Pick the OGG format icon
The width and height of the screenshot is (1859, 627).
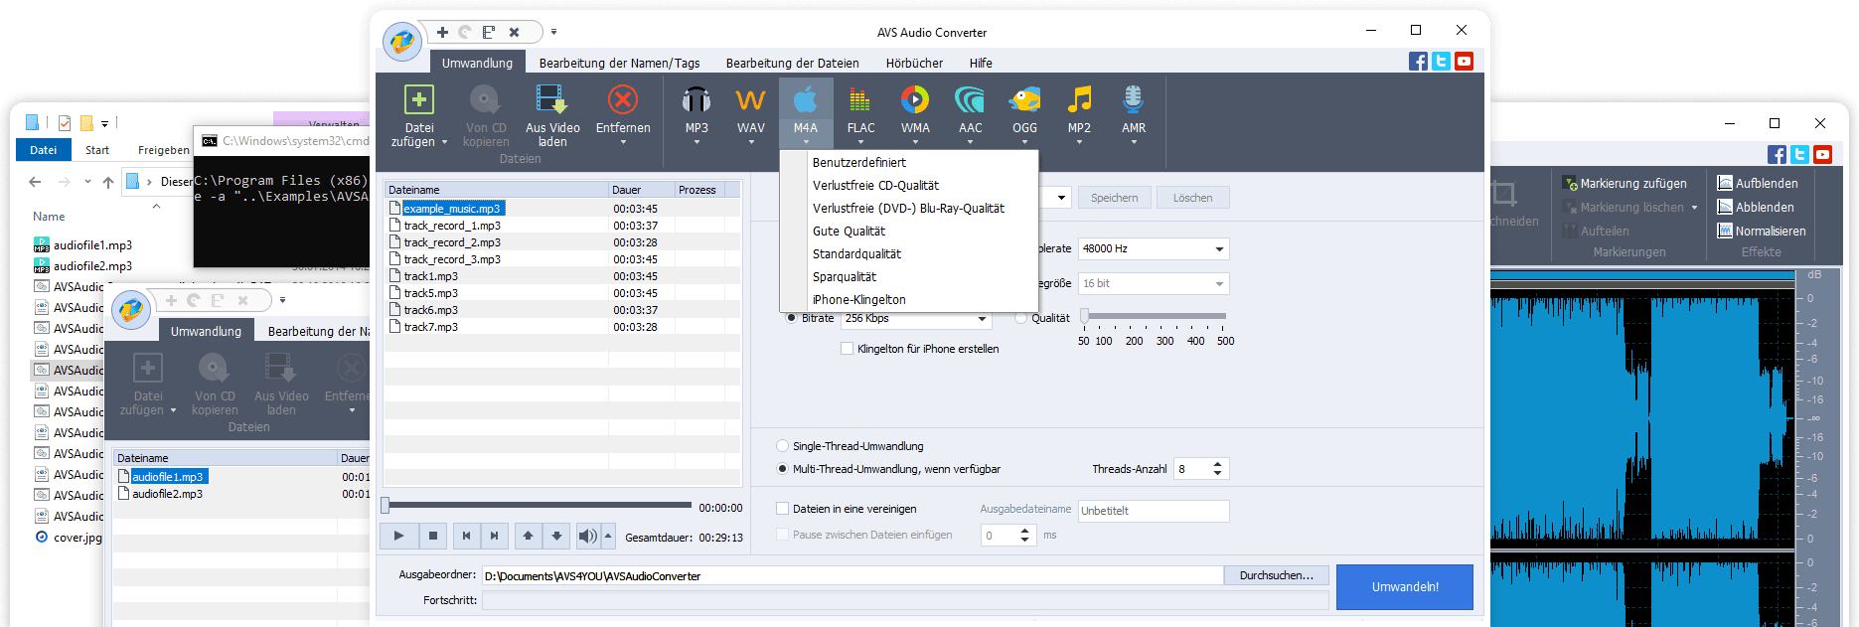1024,101
